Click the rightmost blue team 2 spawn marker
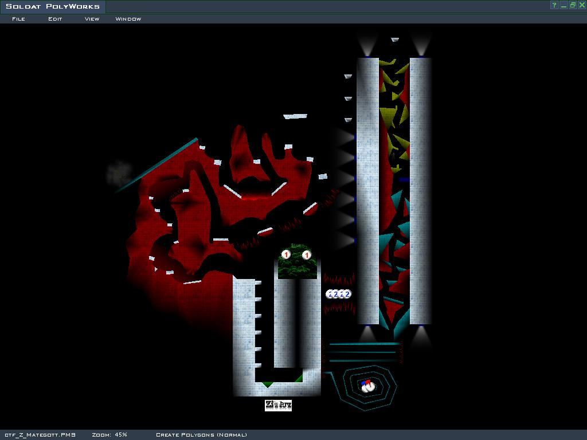This screenshot has width=587, height=440. tap(347, 294)
